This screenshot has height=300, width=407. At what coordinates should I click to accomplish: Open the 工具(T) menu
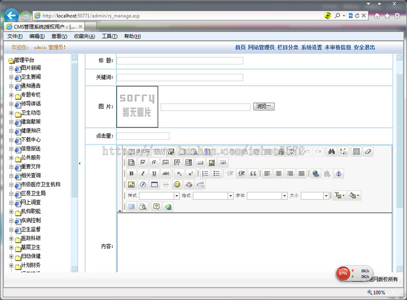click(109, 36)
